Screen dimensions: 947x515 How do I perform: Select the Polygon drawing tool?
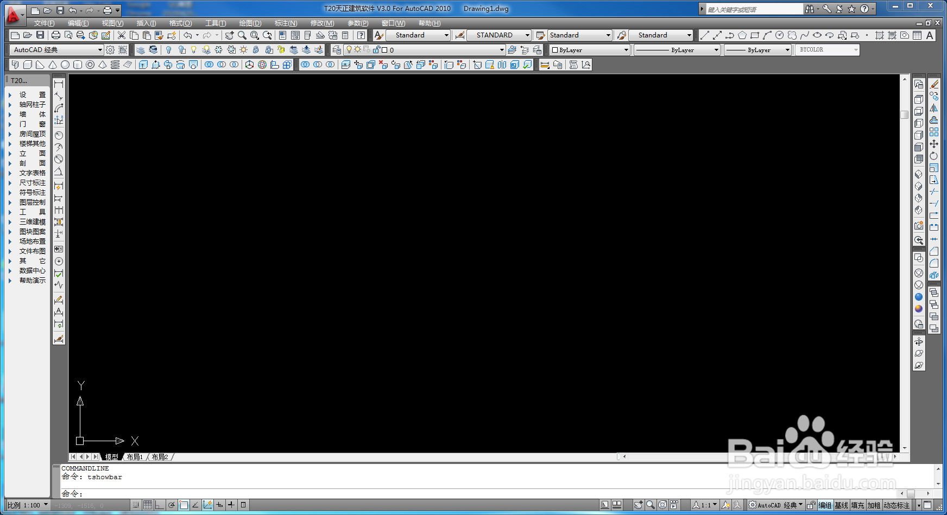coord(742,35)
